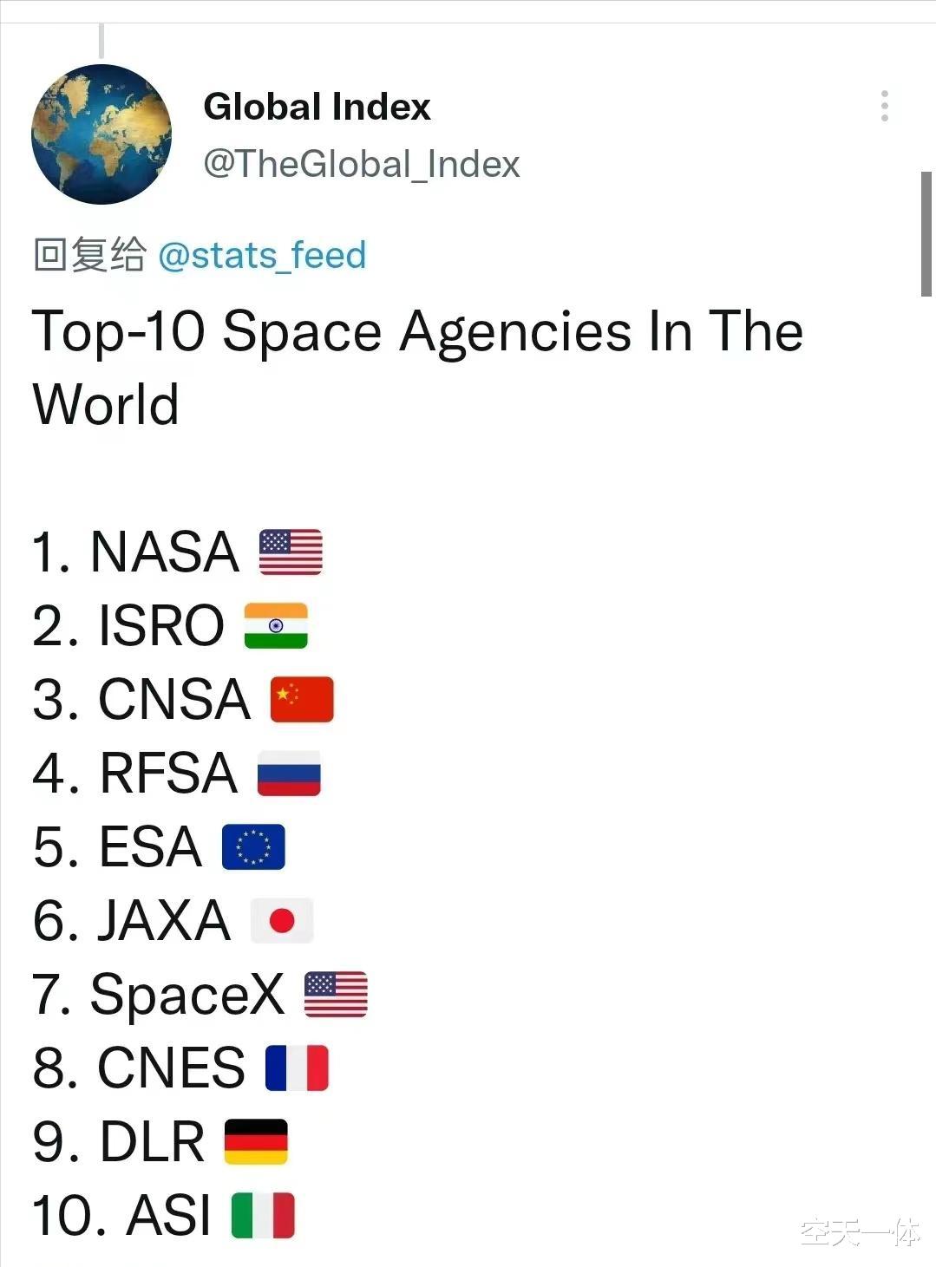Click the France flag beside CNES
This screenshot has width=936, height=1267.
click(x=297, y=1068)
